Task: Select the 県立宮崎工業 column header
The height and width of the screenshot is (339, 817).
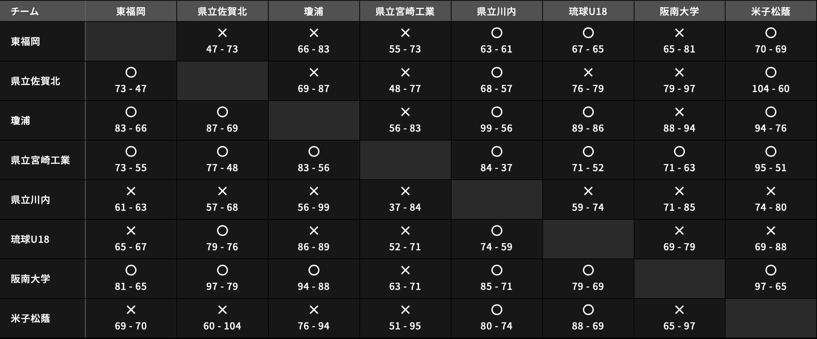Action: 405,12
